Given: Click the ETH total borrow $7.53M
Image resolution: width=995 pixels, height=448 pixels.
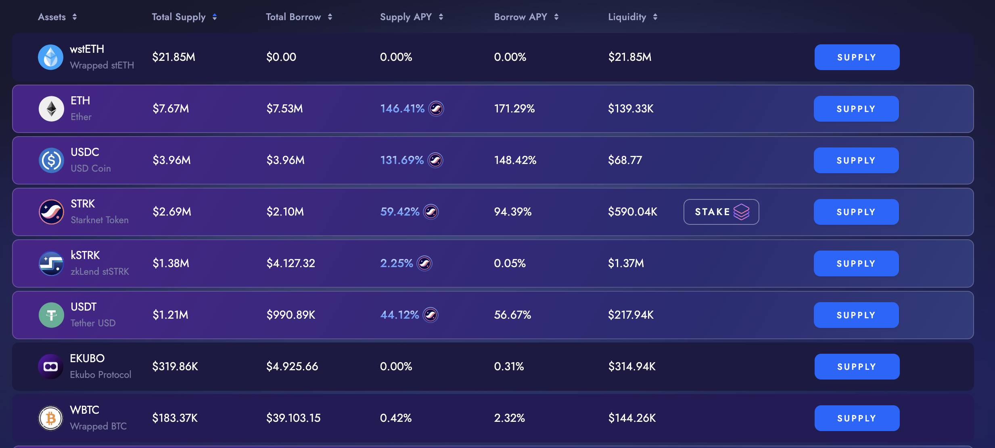Looking at the screenshot, I should (x=284, y=109).
